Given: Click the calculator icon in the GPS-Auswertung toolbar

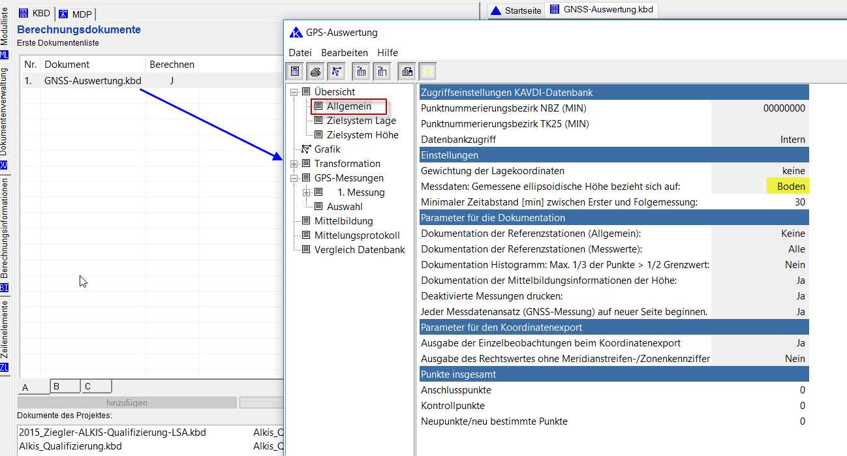Looking at the screenshot, I should click(x=295, y=71).
